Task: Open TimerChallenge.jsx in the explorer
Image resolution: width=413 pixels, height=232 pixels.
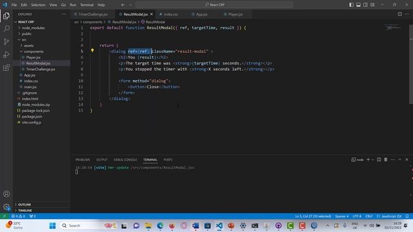Action: 41,69
